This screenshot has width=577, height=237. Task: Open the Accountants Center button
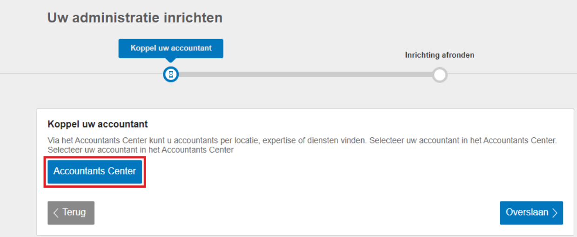pyautogui.click(x=94, y=171)
